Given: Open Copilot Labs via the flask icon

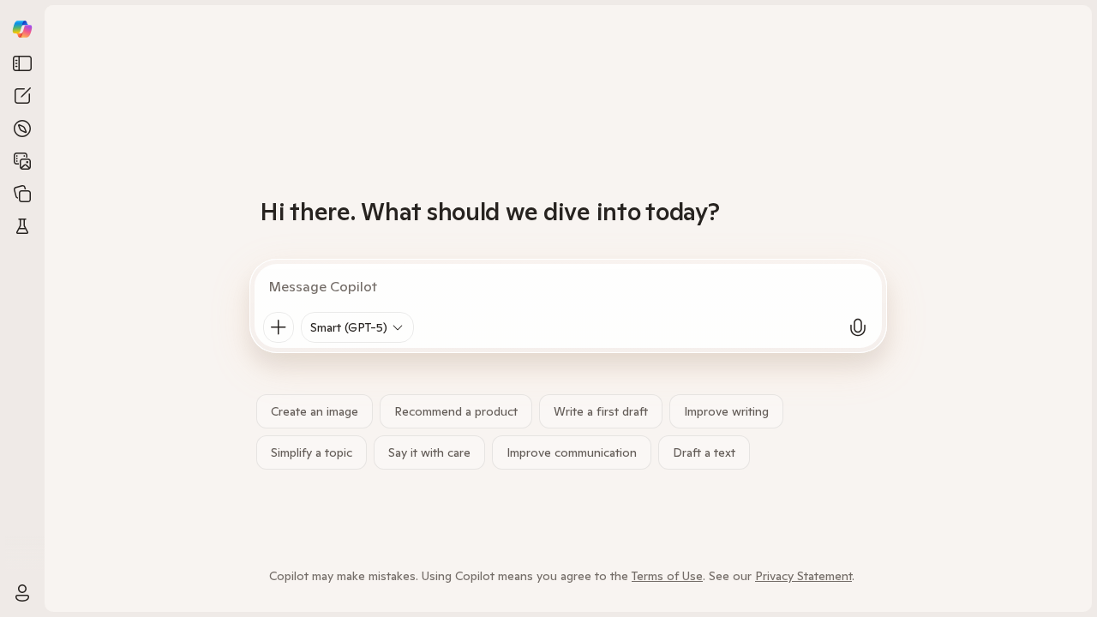Looking at the screenshot, I should click(x=22, y=226).
